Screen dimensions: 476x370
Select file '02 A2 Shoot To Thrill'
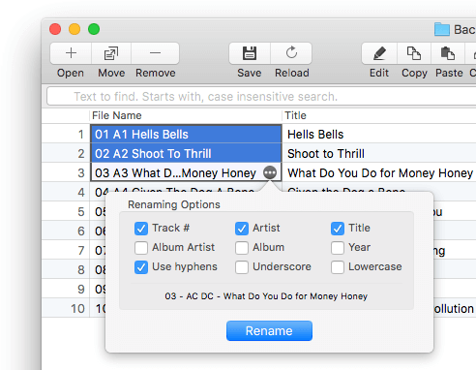186,153
